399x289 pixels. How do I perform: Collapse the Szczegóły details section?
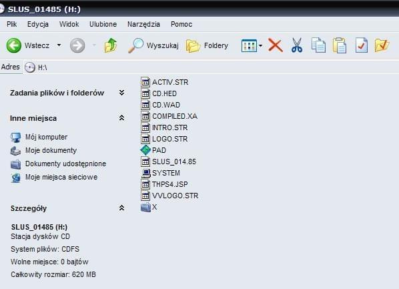[x=122, y=208]
